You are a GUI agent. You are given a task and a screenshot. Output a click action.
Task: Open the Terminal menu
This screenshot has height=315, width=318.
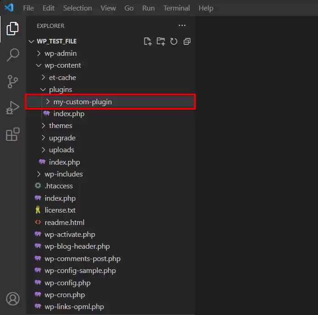pos(176,8)
